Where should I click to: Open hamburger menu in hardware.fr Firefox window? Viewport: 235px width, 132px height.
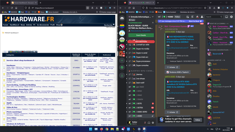click(x=114, y=8)
